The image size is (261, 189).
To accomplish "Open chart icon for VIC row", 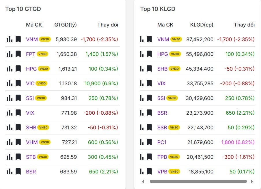I will (9, 83).
